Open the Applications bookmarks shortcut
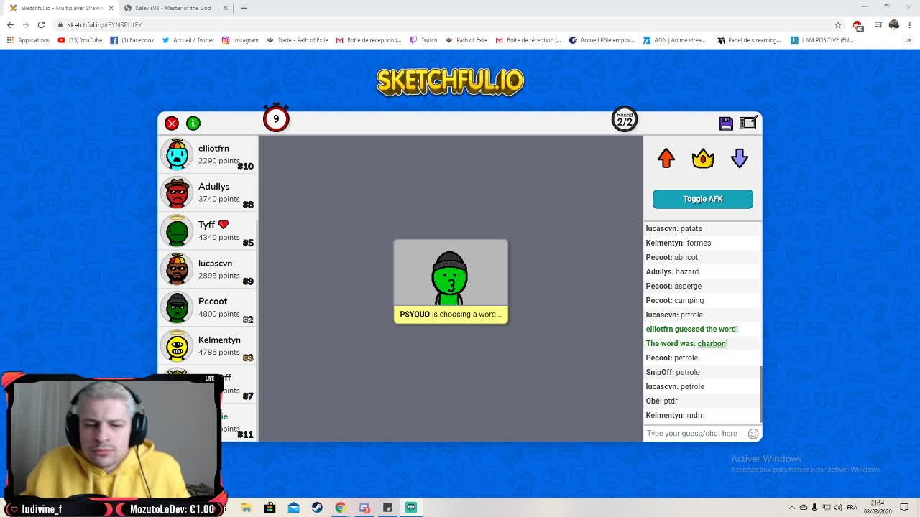This screenshot has height=517, width=920. pyautogui.click(x=28, y=40)
